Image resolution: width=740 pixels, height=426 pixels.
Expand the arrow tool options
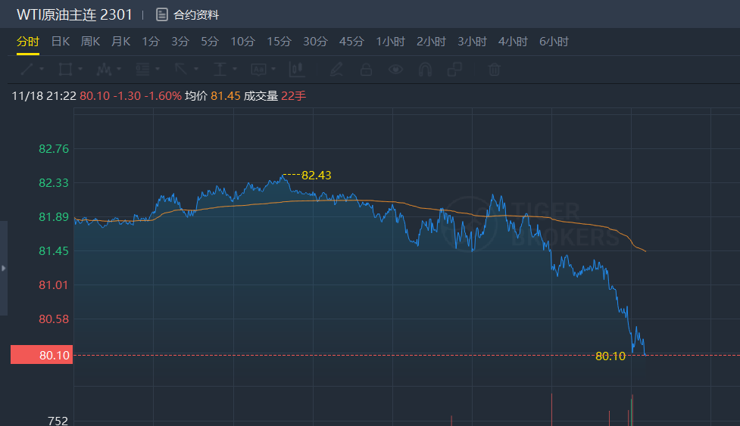click(196, 70)
